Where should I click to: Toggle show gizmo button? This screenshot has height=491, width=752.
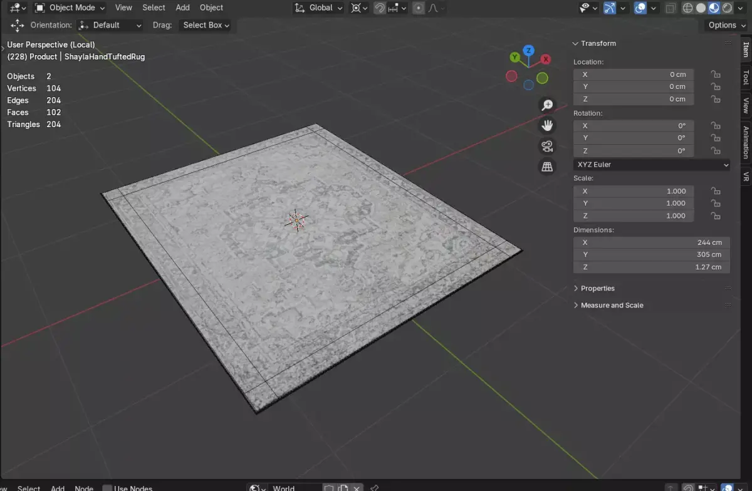610,8
